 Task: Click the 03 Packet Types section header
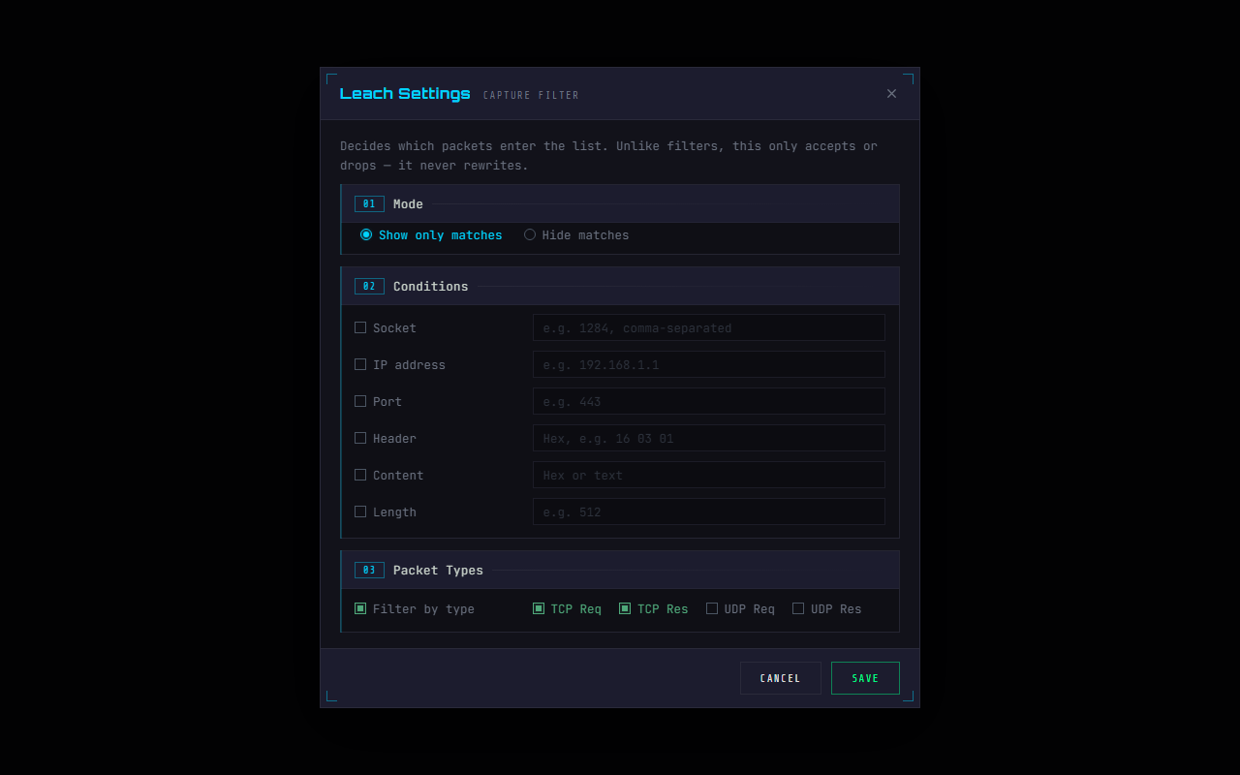pyautogui.click(x=620, y=570)
